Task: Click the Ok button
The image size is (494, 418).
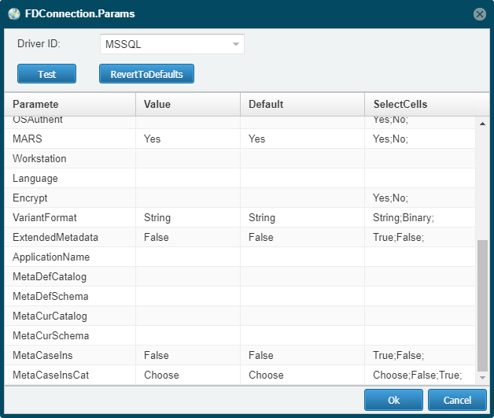Action: (393, 400)
